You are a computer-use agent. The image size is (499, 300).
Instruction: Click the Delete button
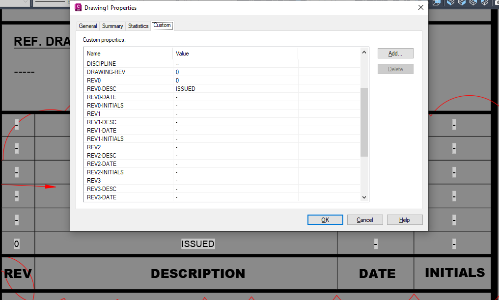(395, 69)
